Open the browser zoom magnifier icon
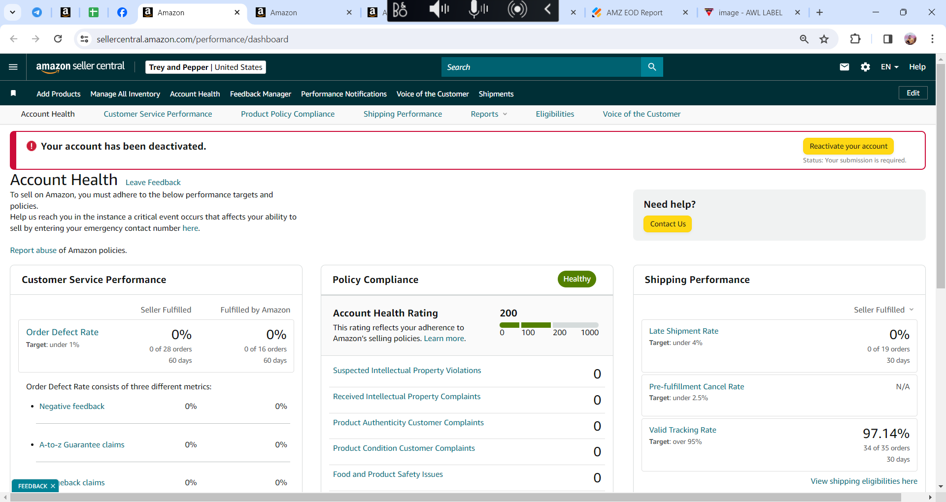 [804, 39]
